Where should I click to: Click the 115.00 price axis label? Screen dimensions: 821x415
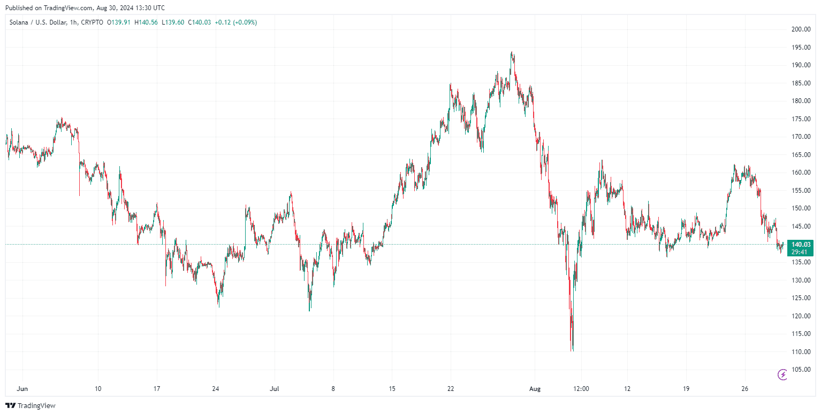click(x=801, y=334)
